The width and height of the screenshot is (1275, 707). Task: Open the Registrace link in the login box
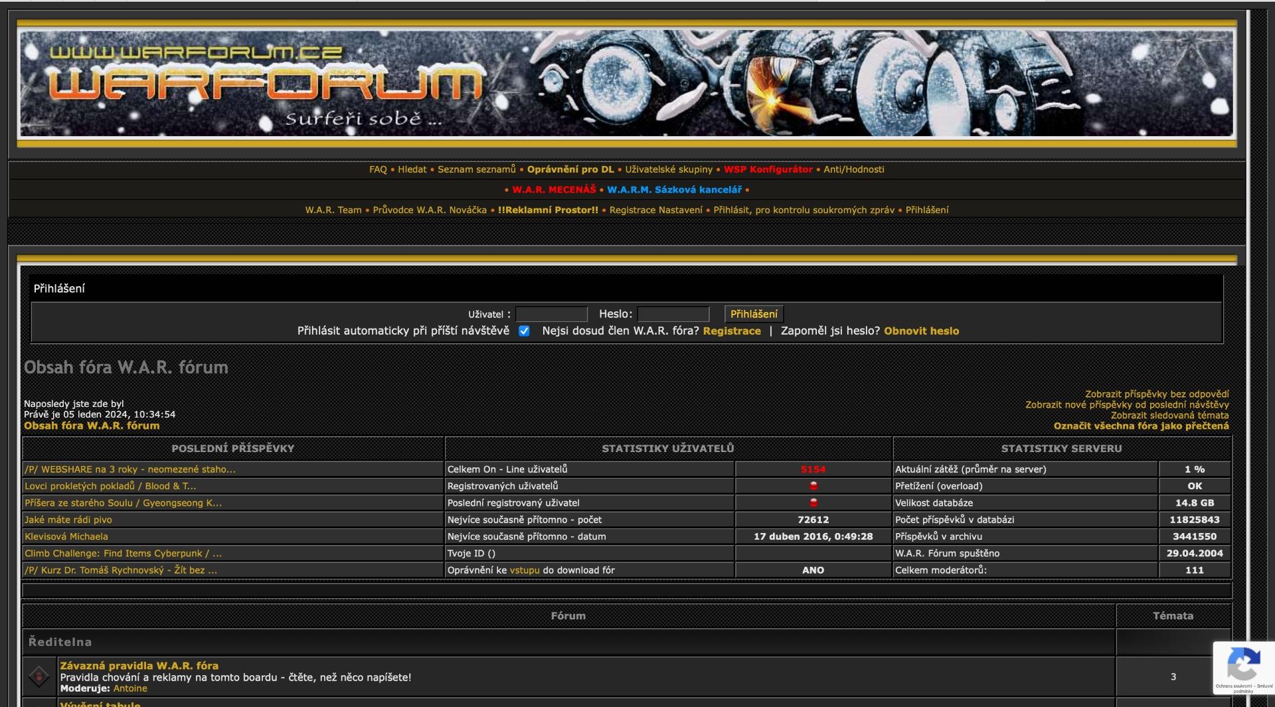(x=732, y=331)
